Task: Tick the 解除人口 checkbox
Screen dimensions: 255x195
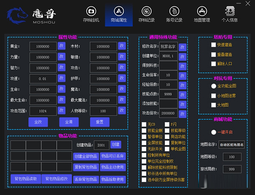Action: click(x=213, y=64)
